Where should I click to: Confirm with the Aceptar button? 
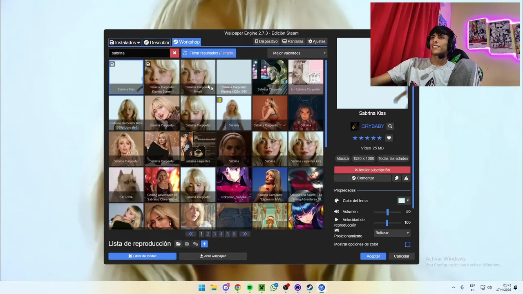[373, 256]
